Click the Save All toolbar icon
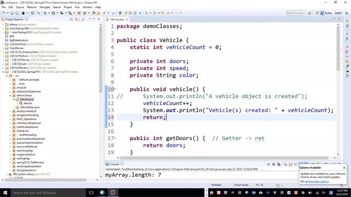This screenshot has height=197, width=351. point(17,13)
